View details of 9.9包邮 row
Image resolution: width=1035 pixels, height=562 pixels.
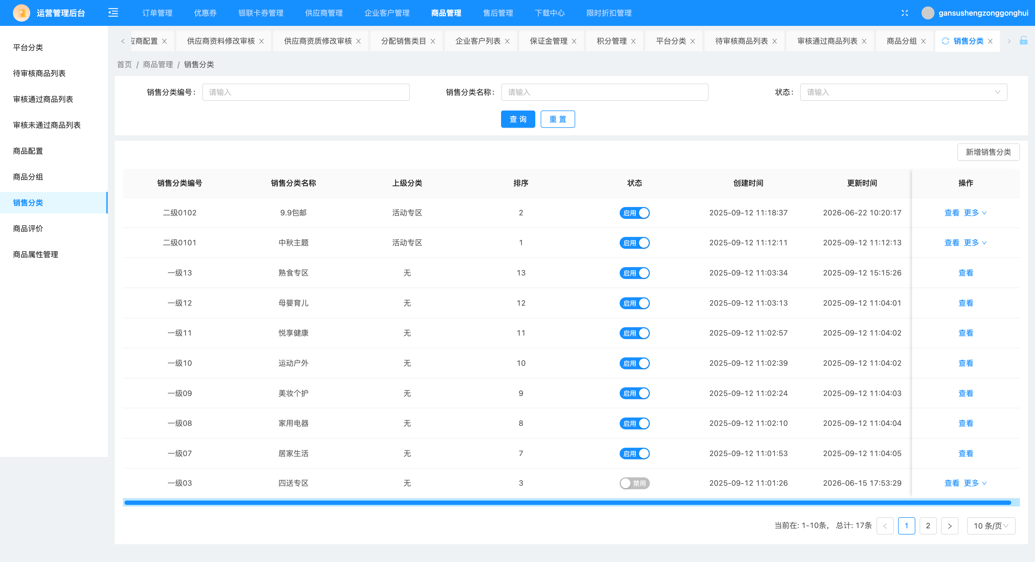[951, 213]
